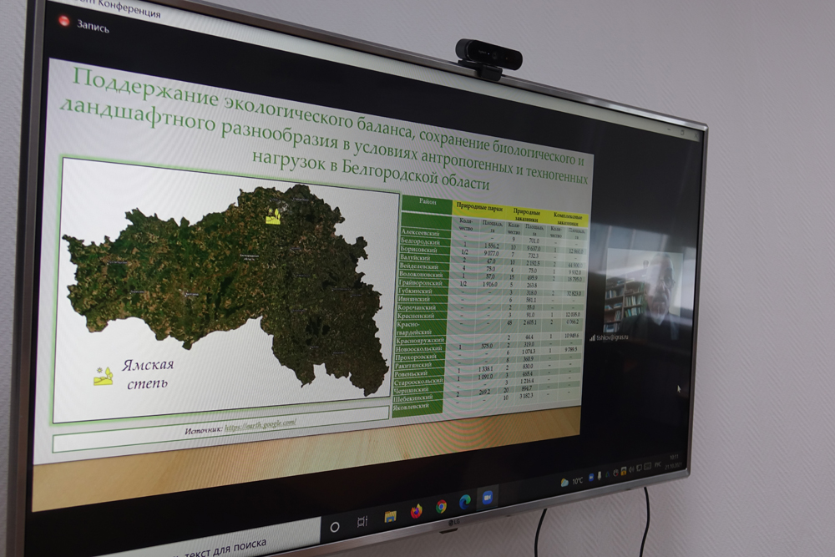This screenshot has height=557, width=835.
Task: Open Task View on the taskbar
Action: tap(362, 521)
